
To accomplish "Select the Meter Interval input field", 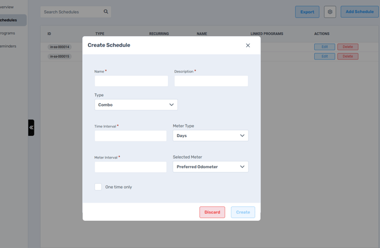I will pos(130,167).
